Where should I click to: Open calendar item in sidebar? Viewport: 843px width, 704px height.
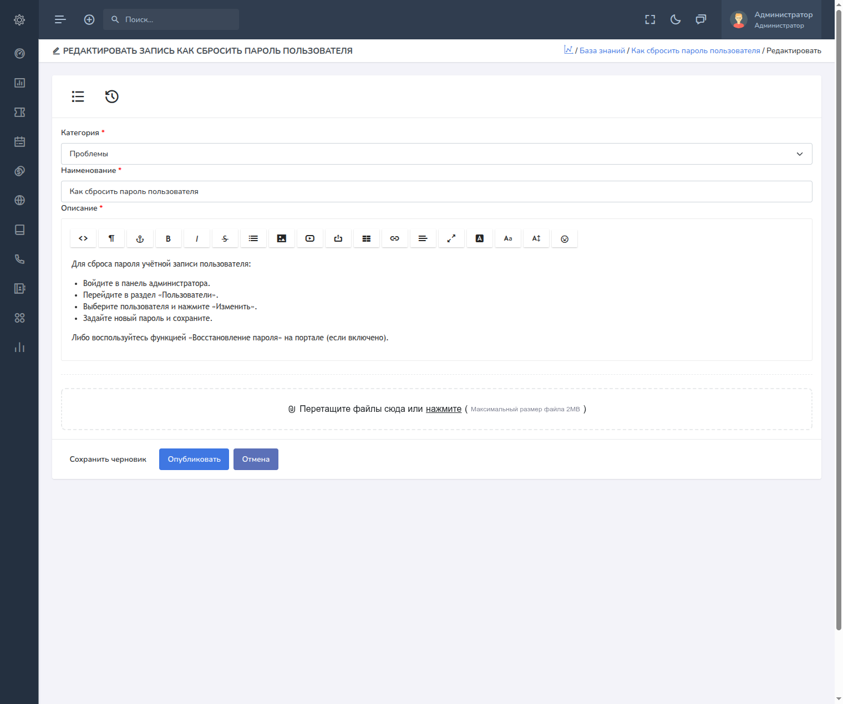tap(19, 141)
